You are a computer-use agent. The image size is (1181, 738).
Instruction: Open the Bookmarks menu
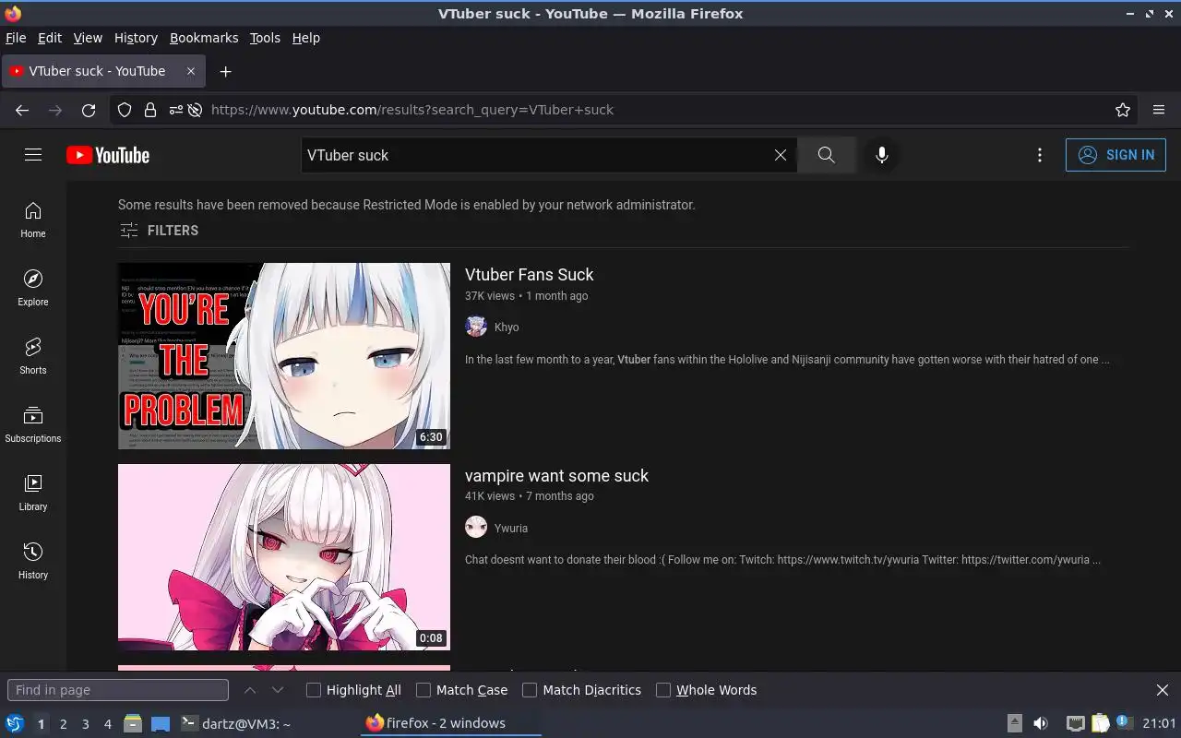point(204,38)
